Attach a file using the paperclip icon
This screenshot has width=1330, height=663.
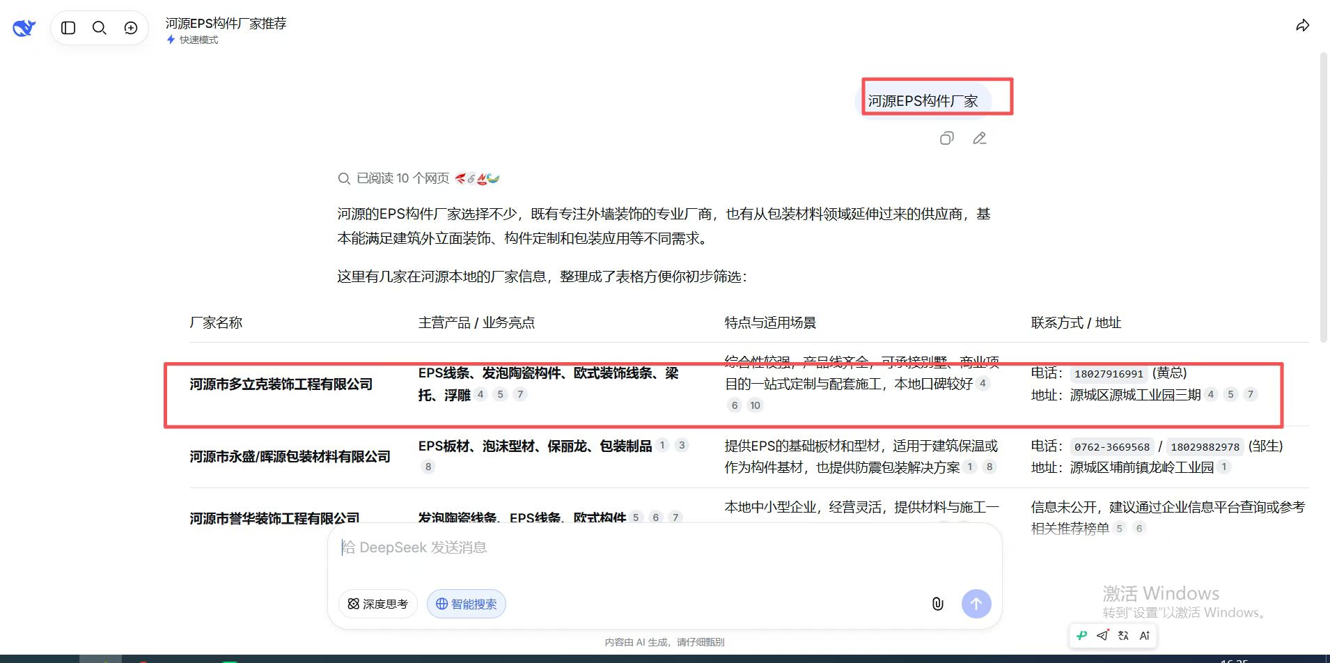[938, 604]
